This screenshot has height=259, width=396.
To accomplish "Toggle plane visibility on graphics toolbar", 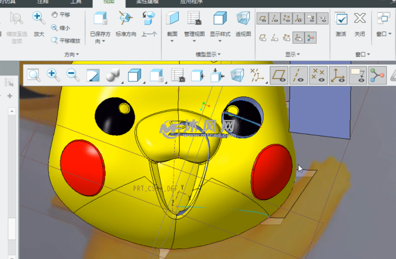I will pos(279,75).
